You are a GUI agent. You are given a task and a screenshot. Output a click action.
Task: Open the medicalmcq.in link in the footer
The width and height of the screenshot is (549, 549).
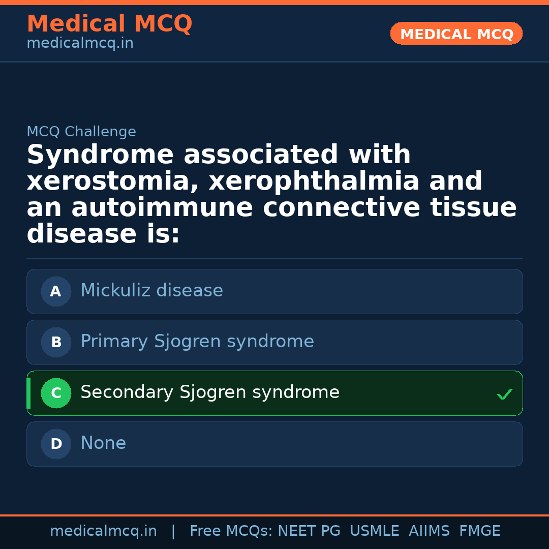coord(103,531)
